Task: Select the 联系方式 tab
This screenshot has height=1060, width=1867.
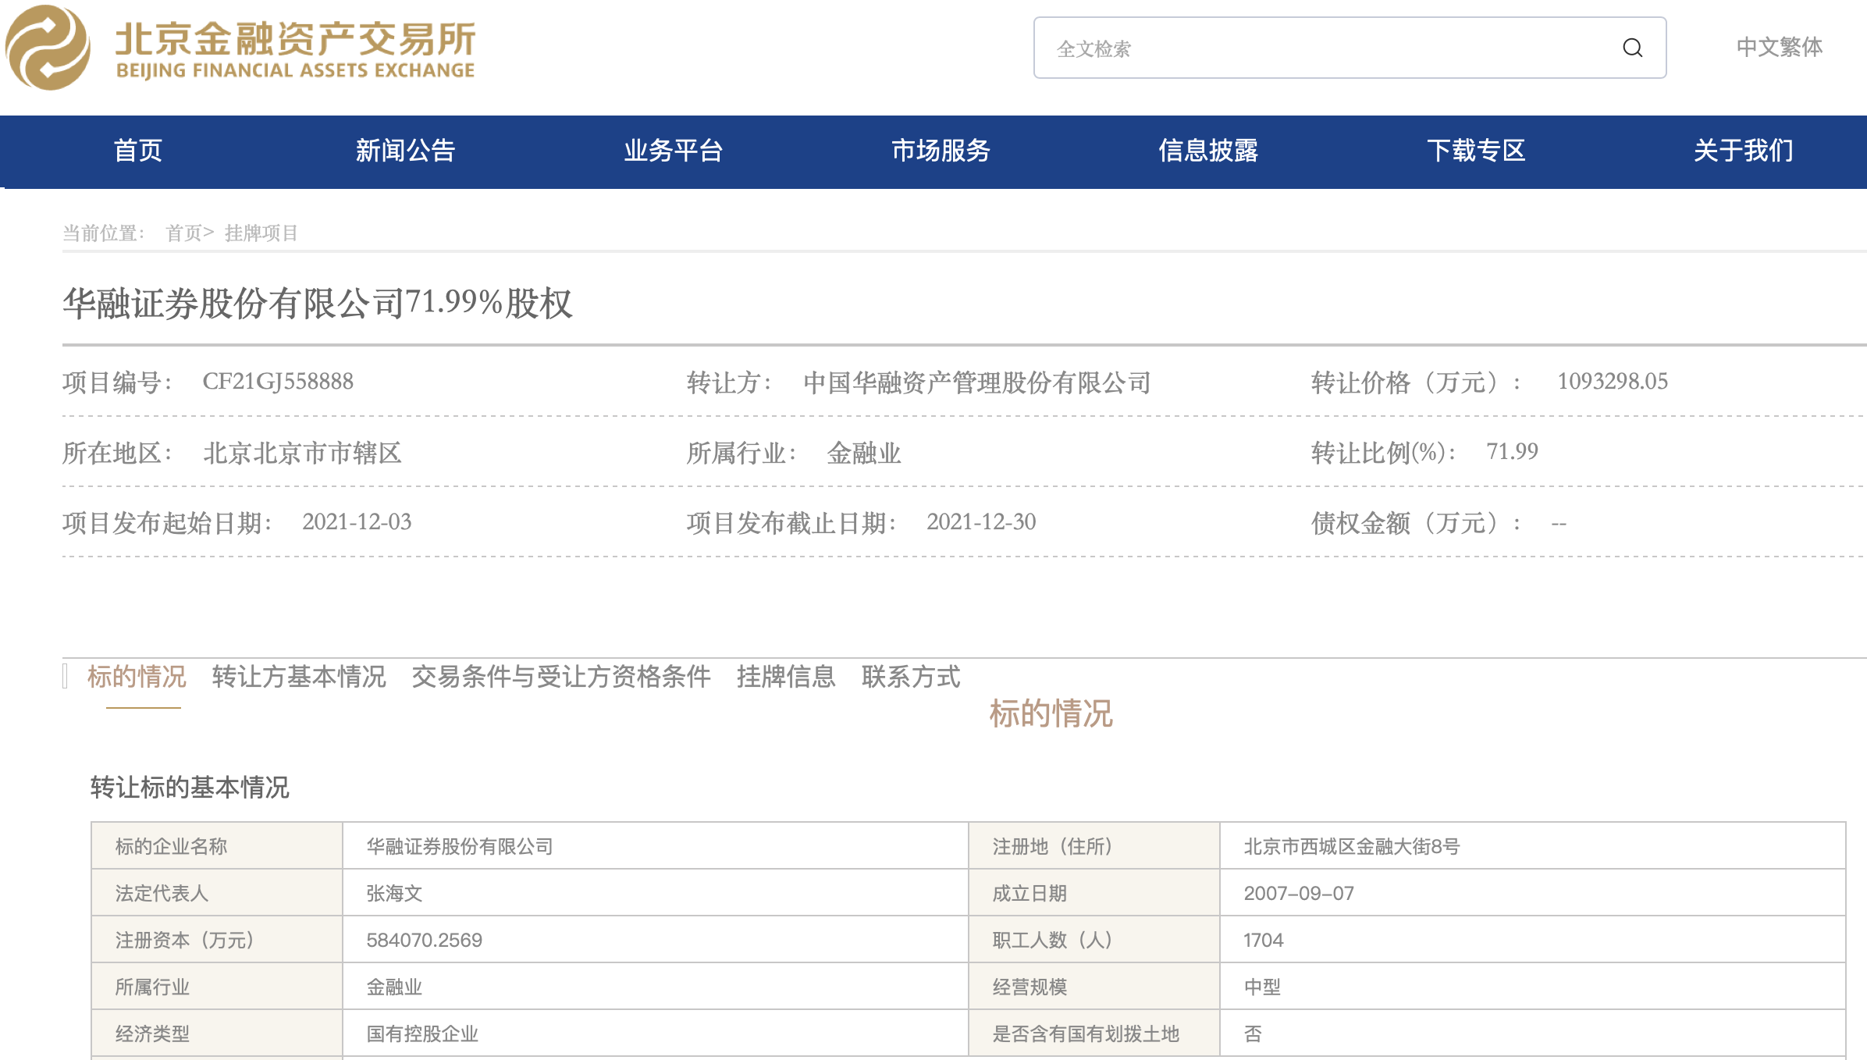Action: point(911,677)
